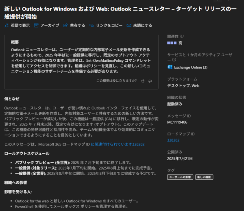Open the 328282 link under ロードマップ ID

tap(173, 139)
